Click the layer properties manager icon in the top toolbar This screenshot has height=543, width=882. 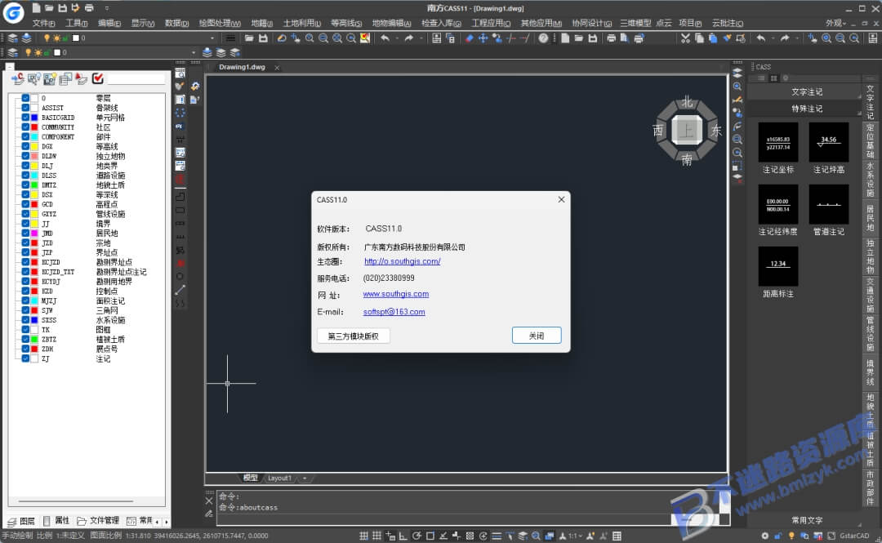pyautogui.click(x=12, y=38)
